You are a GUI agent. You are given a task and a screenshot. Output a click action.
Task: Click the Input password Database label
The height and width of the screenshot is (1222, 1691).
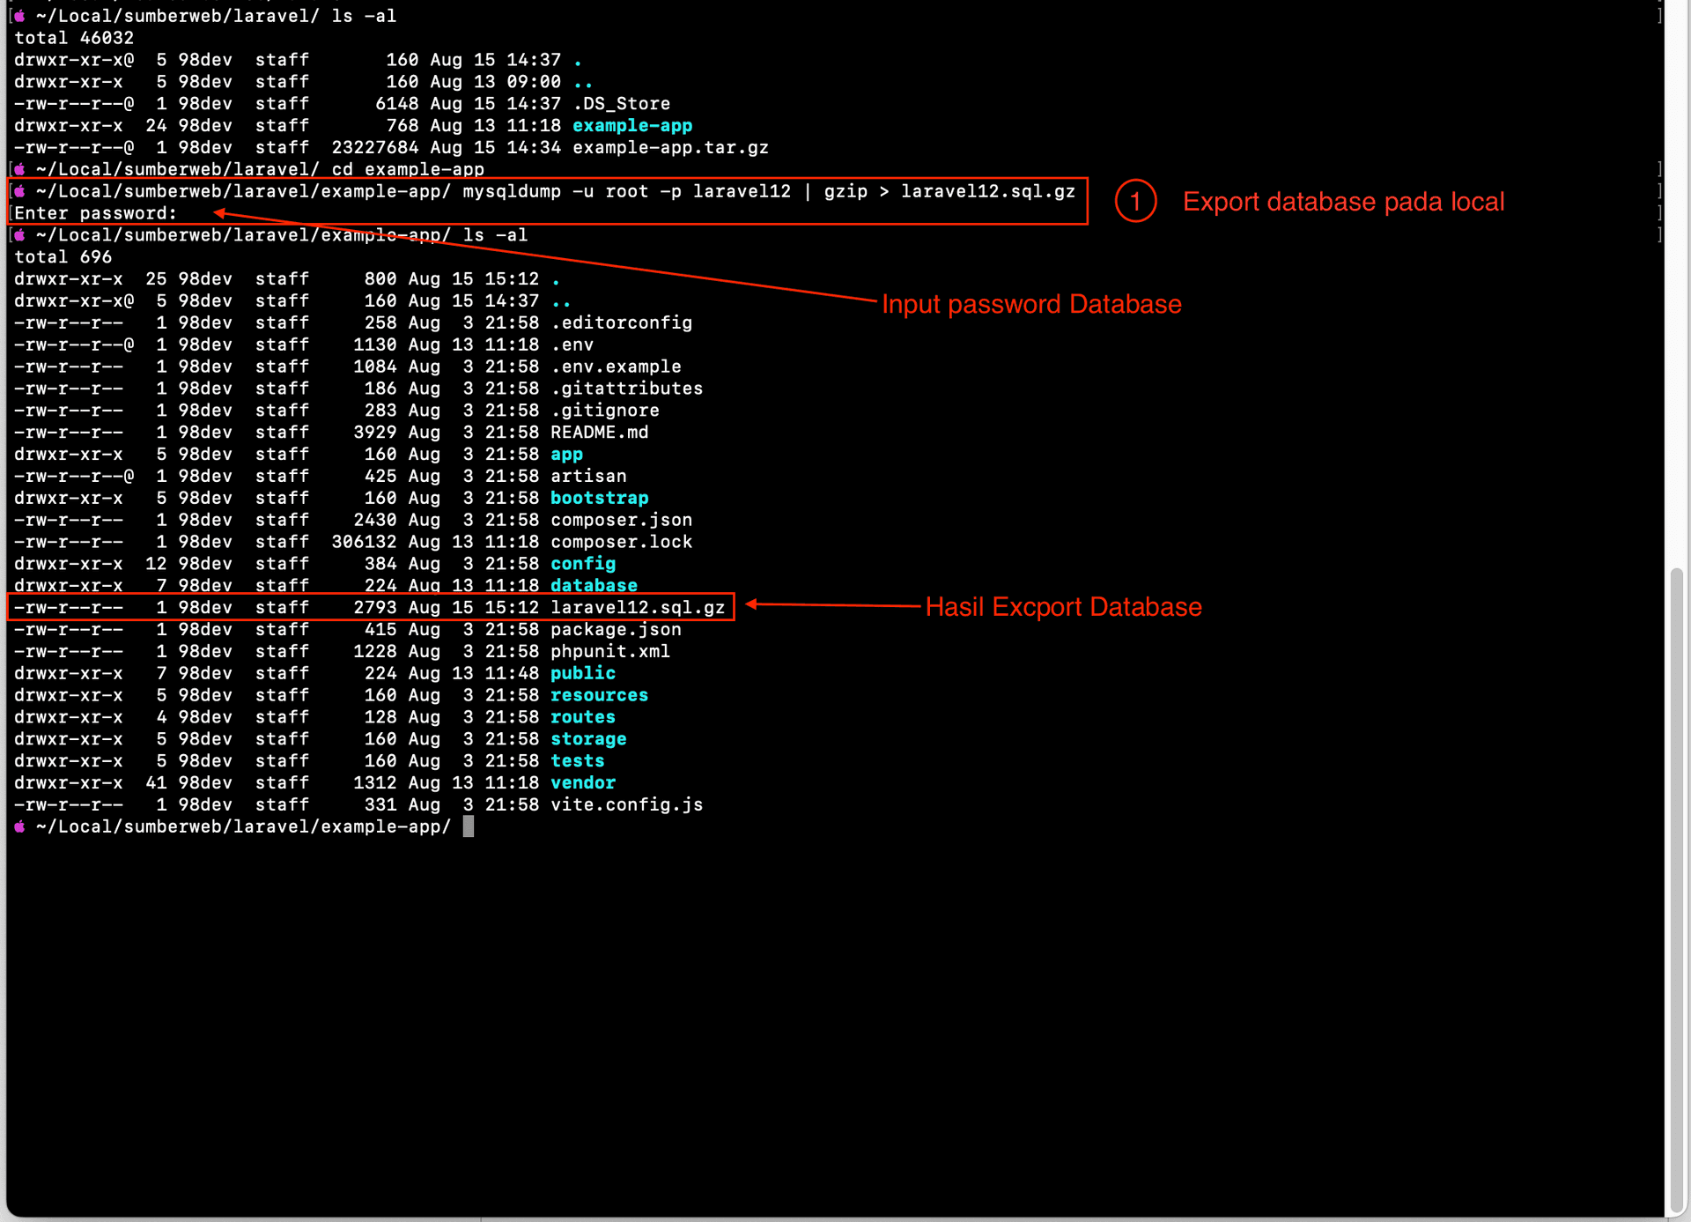1031,304
